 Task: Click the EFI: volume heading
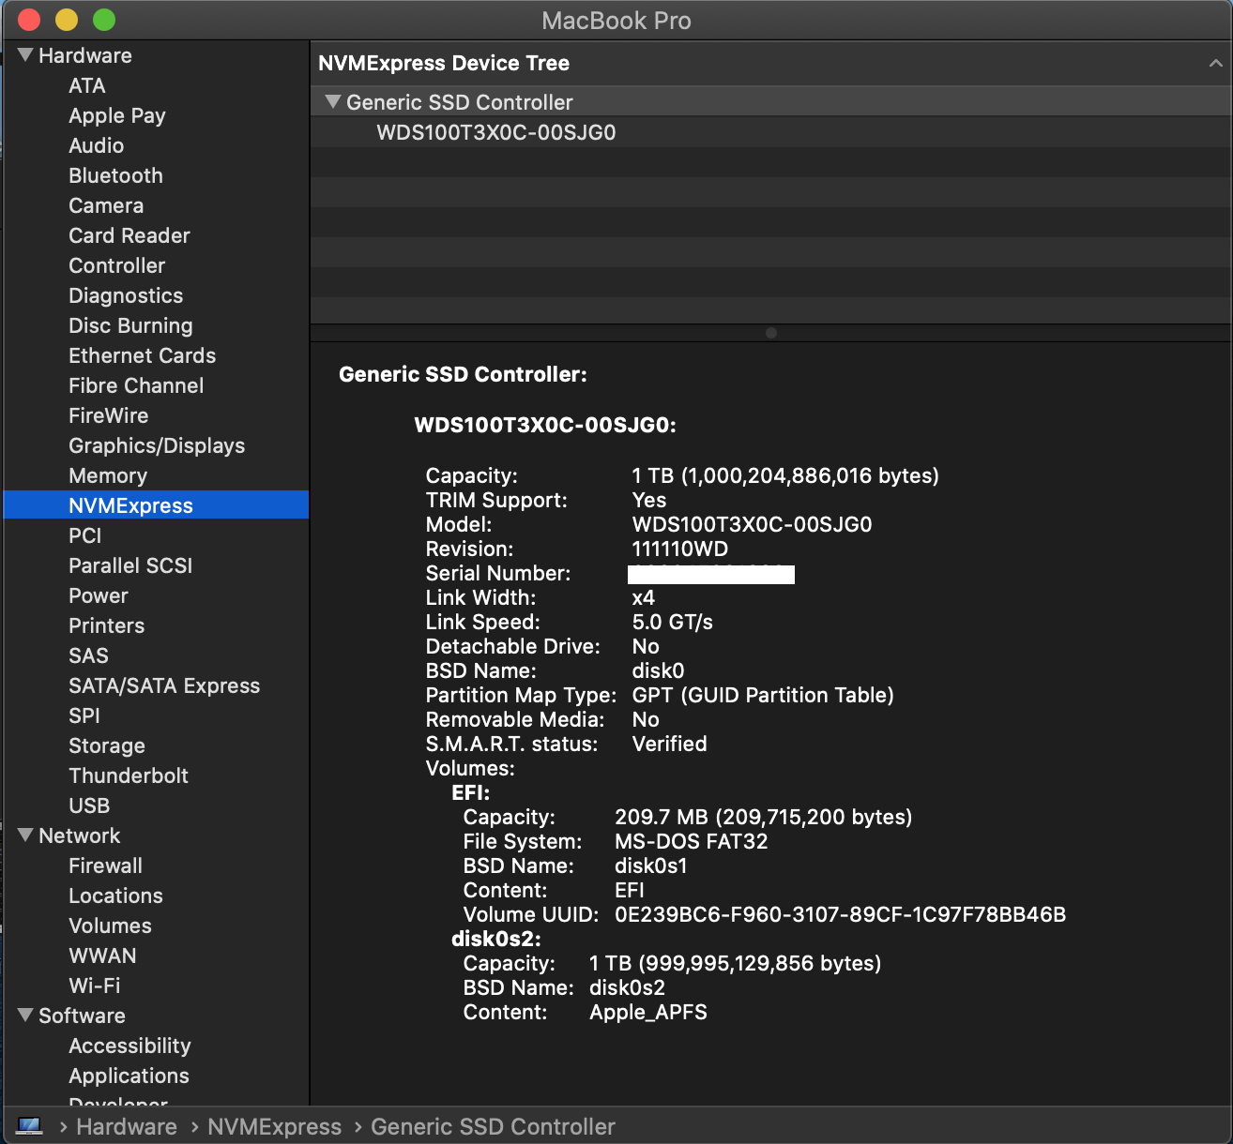coord(471,792)
